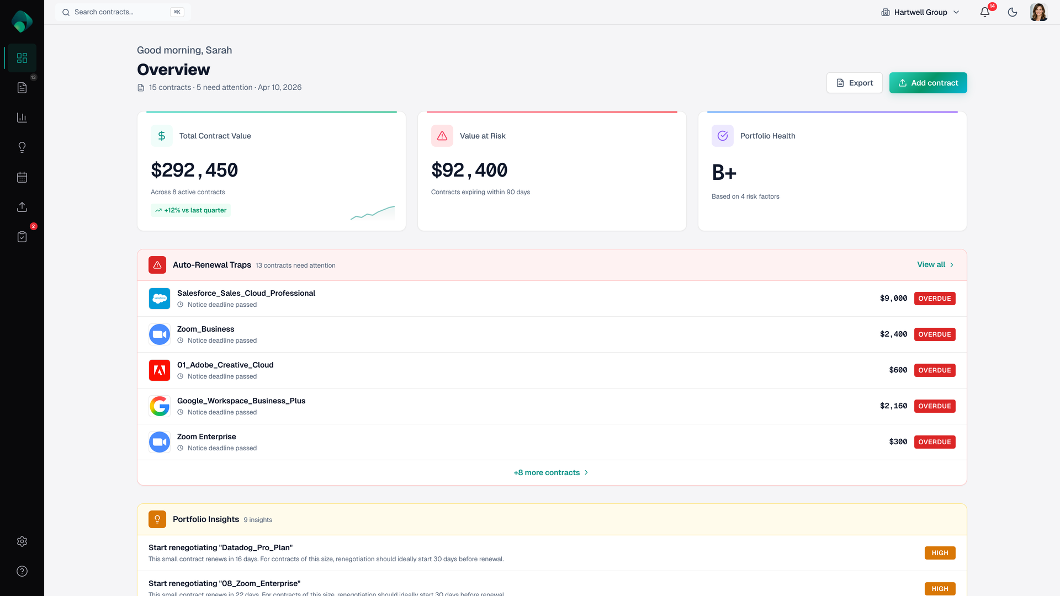Select the Datadog_Pro_Plan renegotiation insight
This screenshot has height=596, width=1060.
[x=221, y=548]
